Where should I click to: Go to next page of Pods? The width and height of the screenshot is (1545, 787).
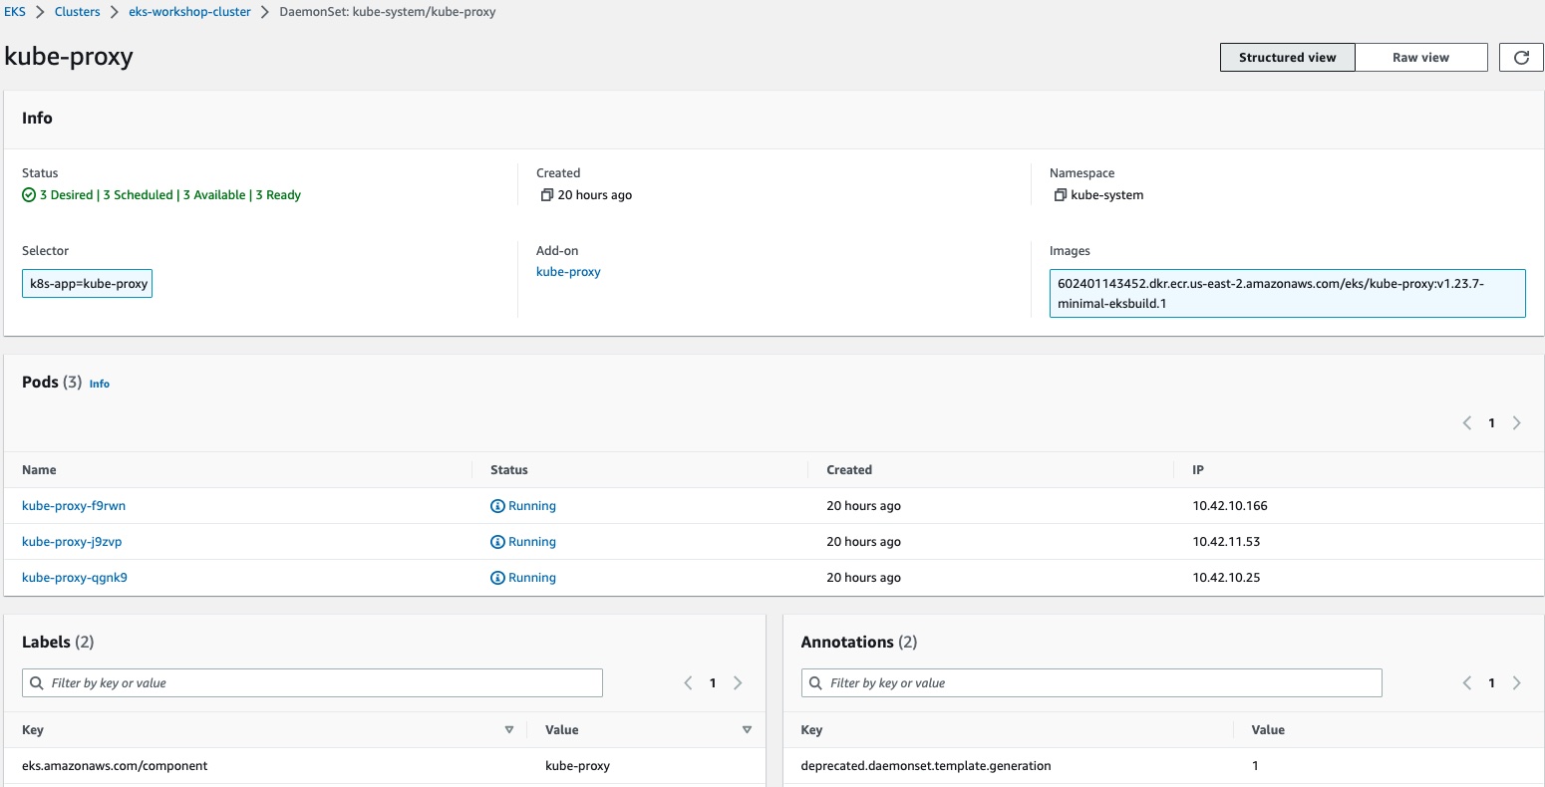1516,423
